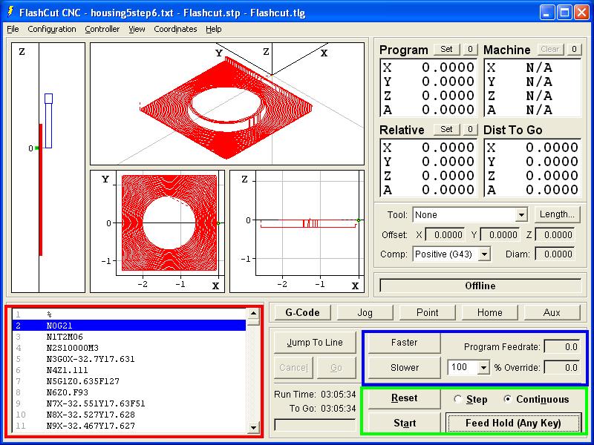Zero the Program coordinates with 0 button
Viewport: 594px width, 445px height.
coord(470,50)
